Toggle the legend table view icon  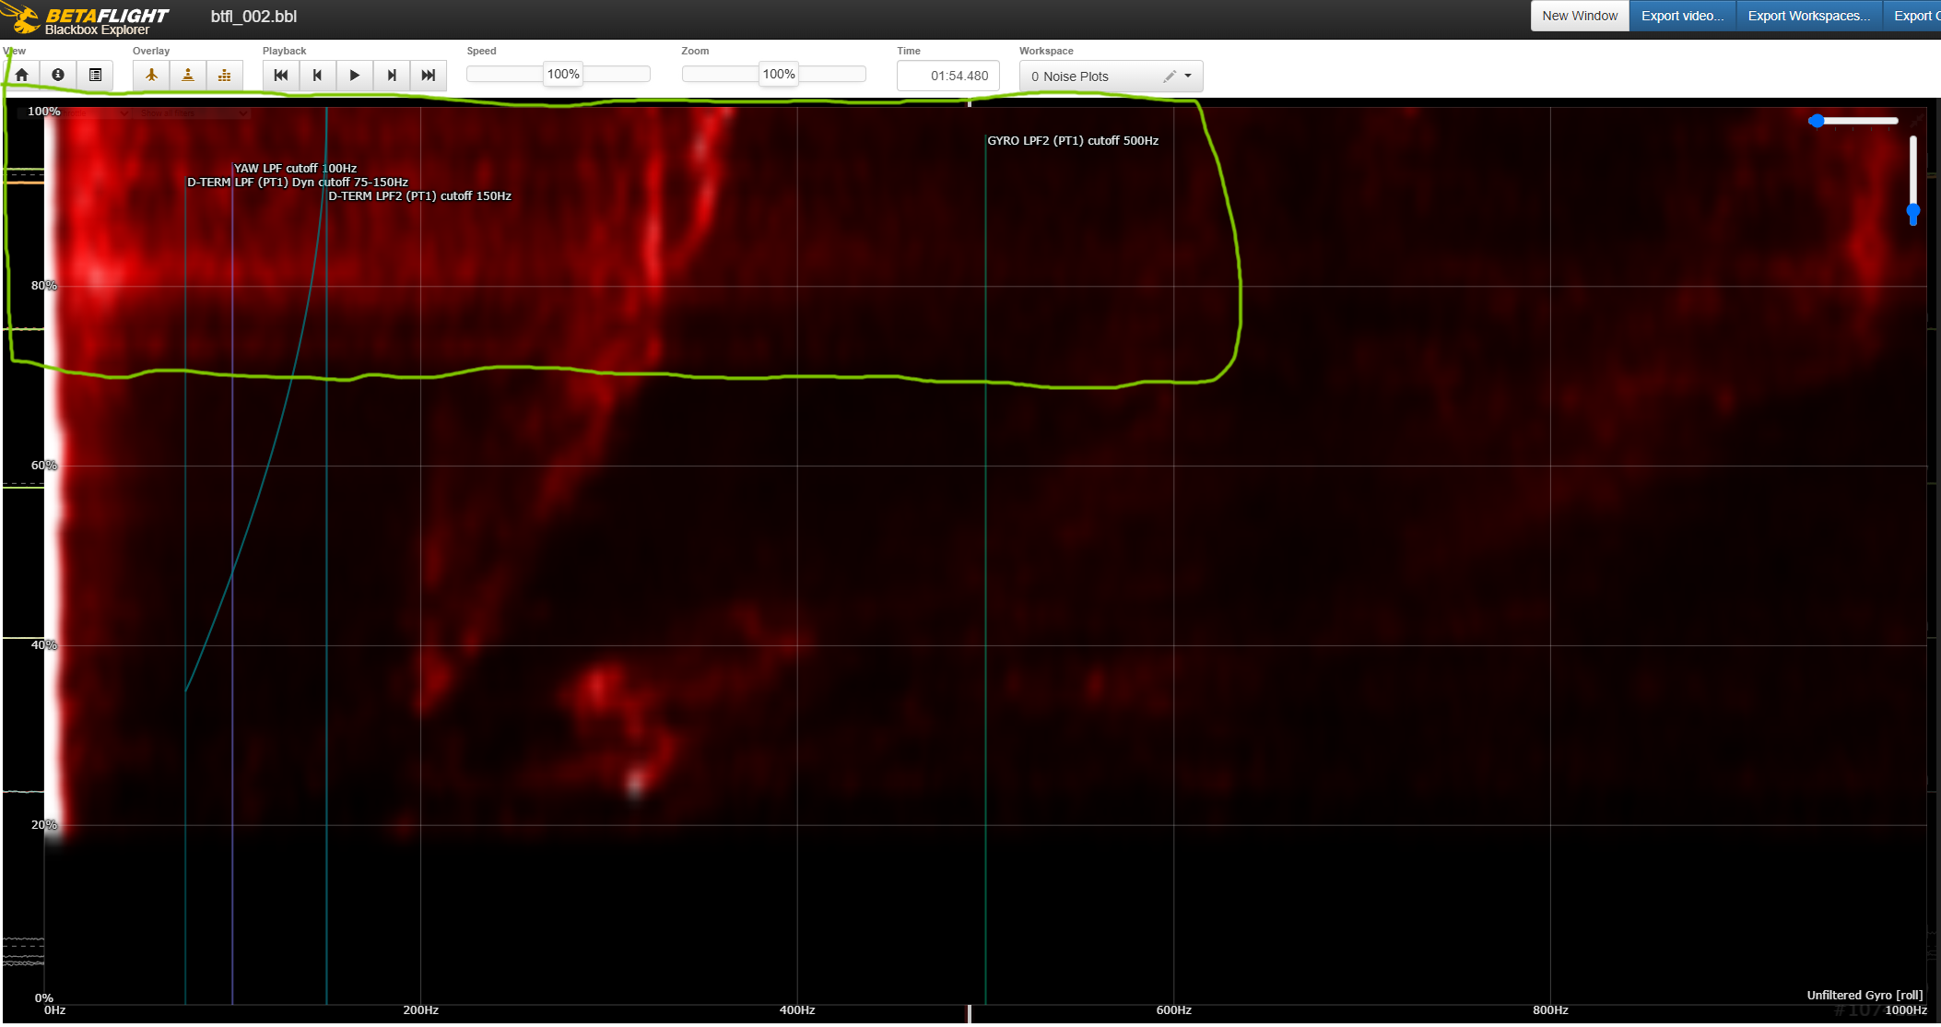click(x=95, y=75)
